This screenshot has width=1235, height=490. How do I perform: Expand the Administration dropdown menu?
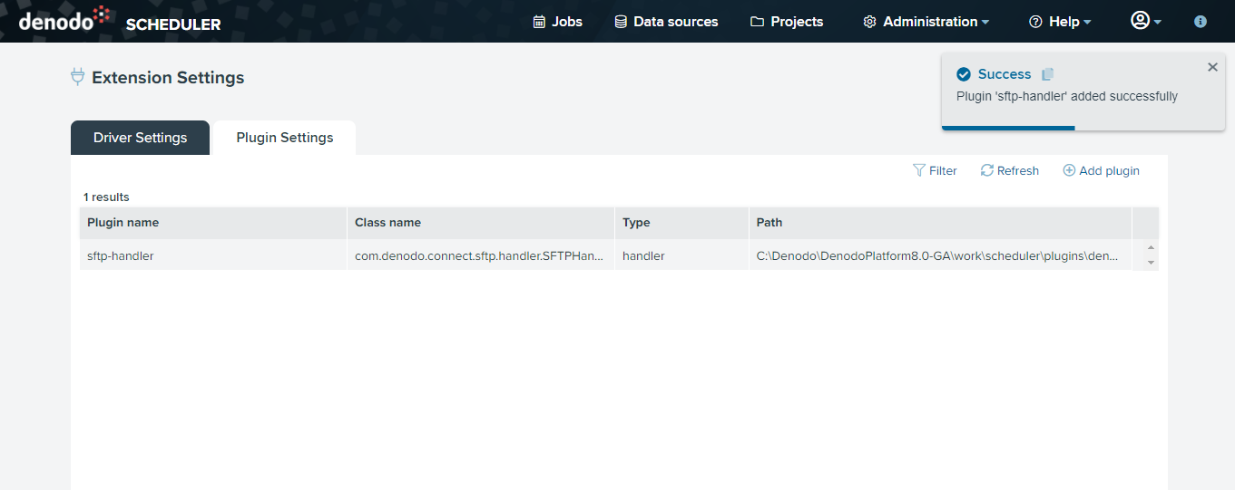[926, 22]
